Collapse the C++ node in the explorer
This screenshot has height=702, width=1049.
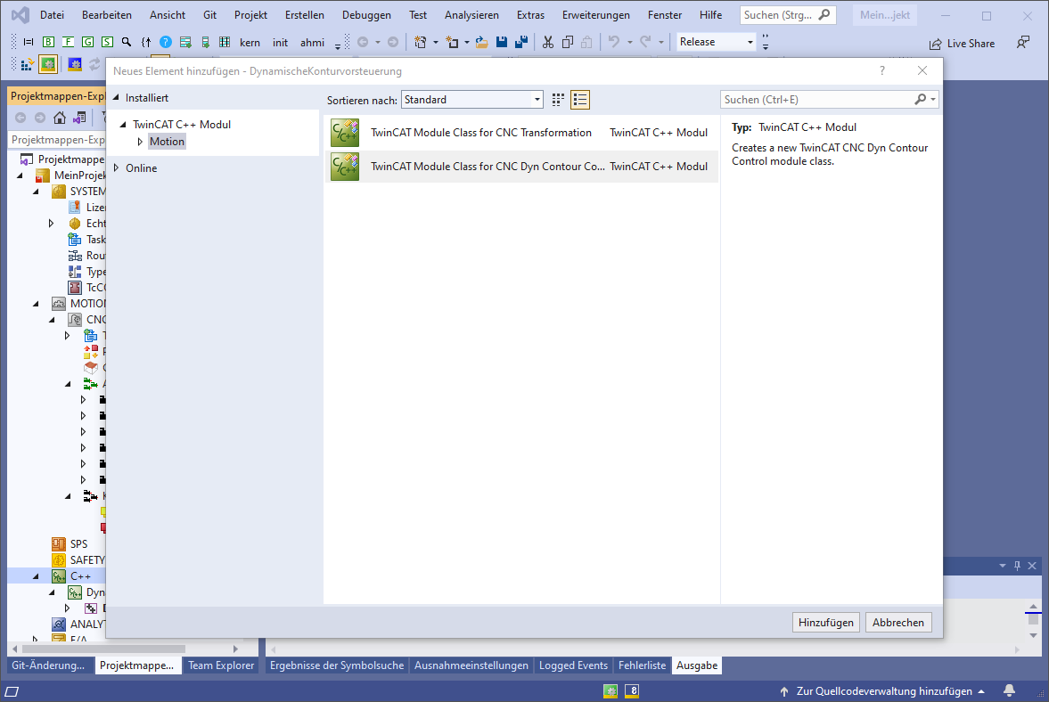click(37, 576)
